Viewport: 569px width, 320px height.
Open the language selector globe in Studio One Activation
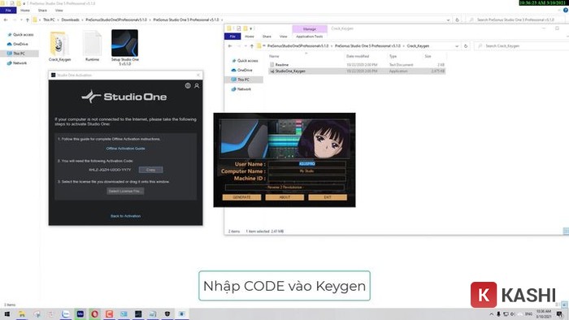coord(188,86)
